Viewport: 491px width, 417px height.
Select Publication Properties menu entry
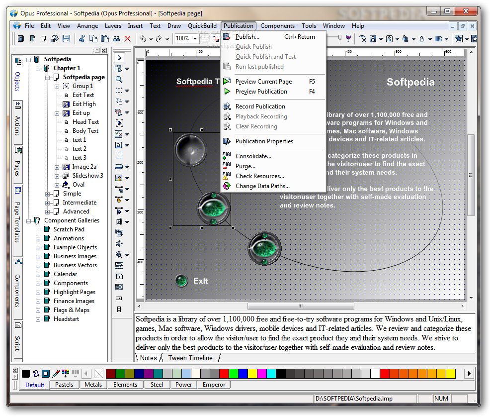[264, 141]
